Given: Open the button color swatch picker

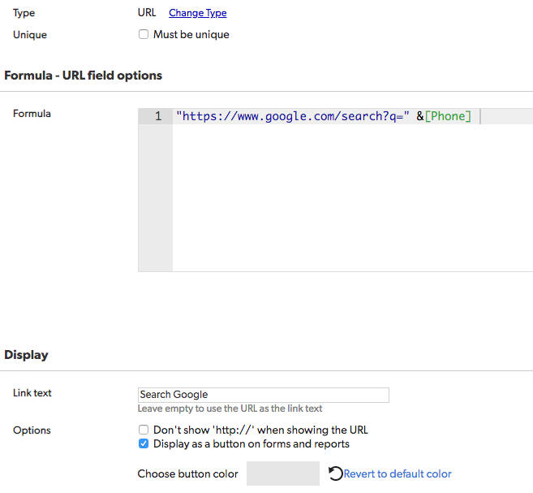Looking at the screenshot, I should [283, 474].
